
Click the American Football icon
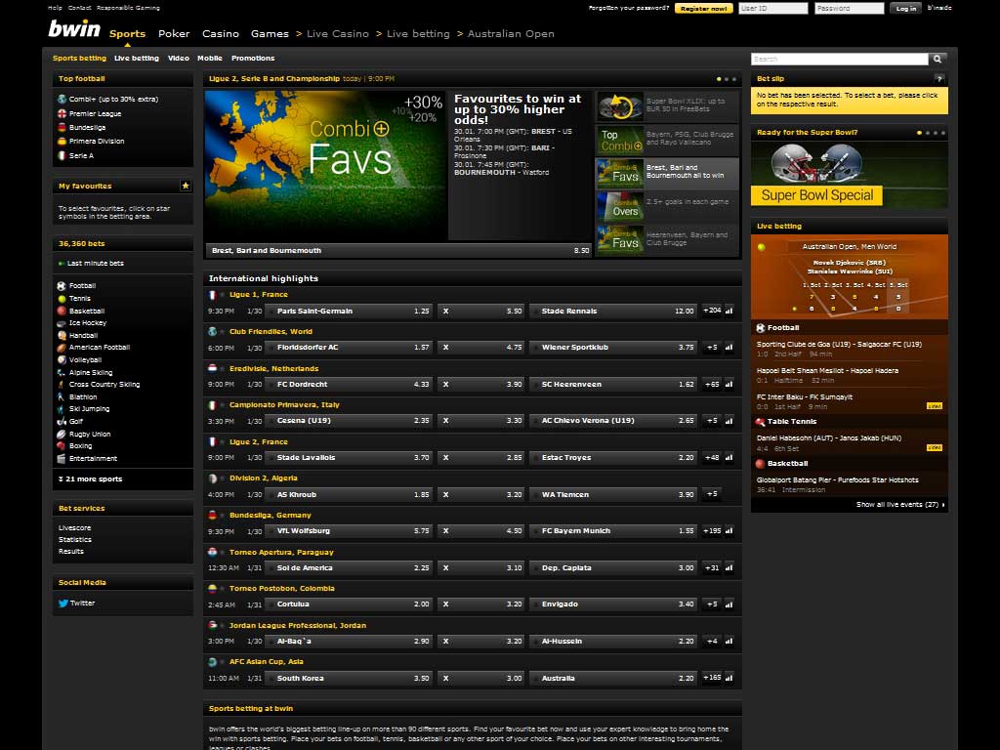62,348
